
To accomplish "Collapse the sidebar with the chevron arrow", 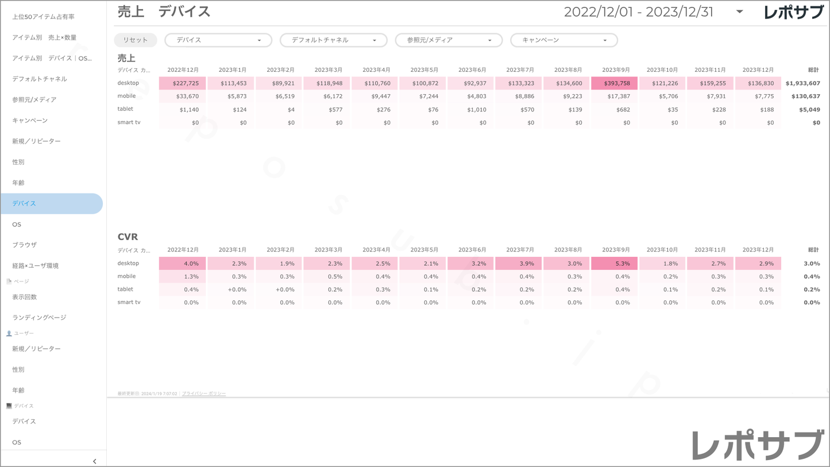I will 95,461.
